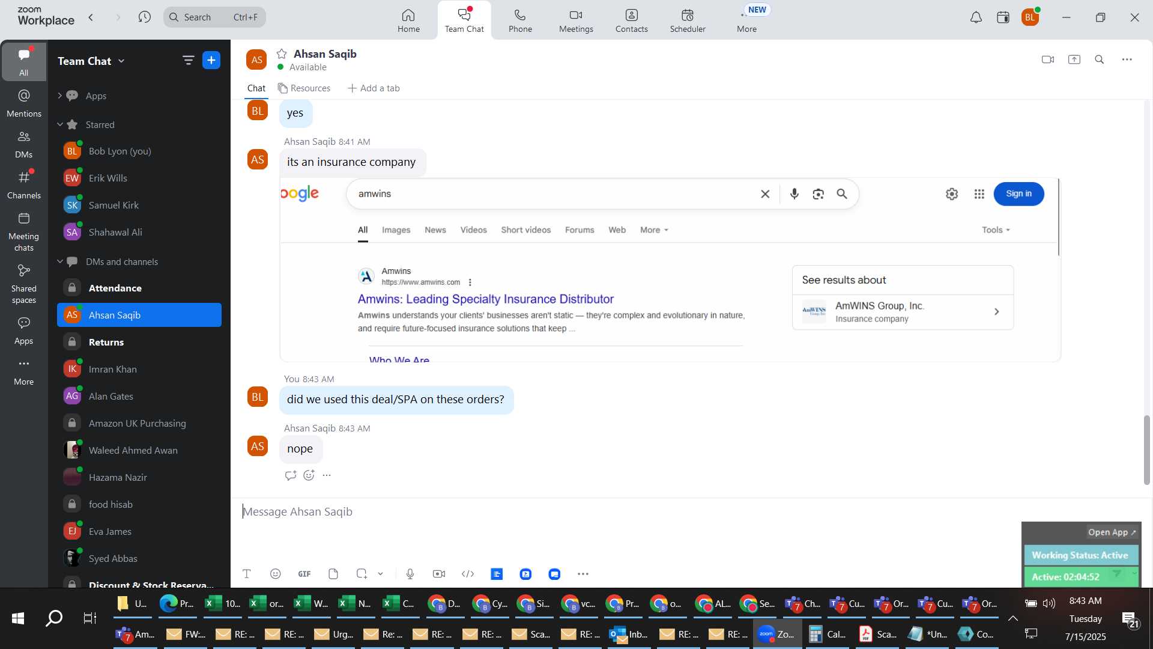Viewport: 1153px width, 649px height.
Task: Open the GIF picker
Action: coord(304,574)
